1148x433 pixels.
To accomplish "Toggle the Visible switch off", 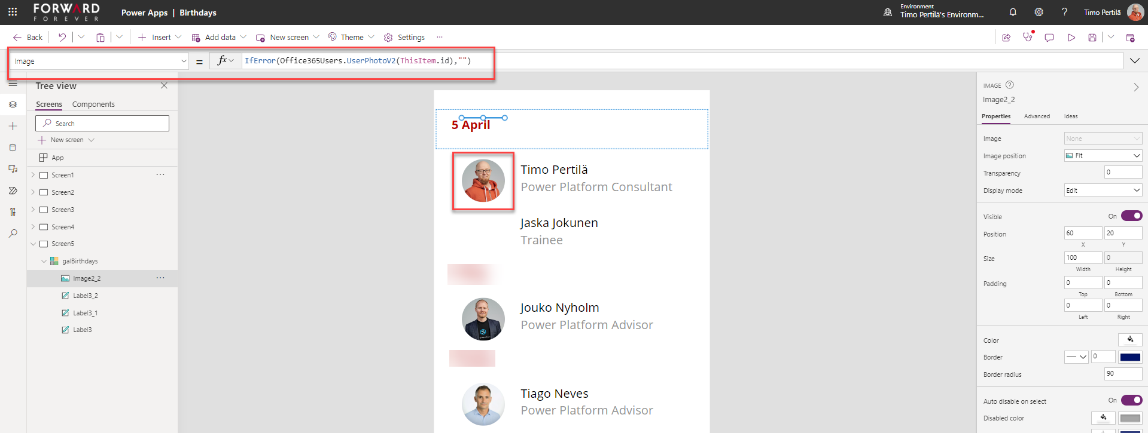I will click(1131, 216).
